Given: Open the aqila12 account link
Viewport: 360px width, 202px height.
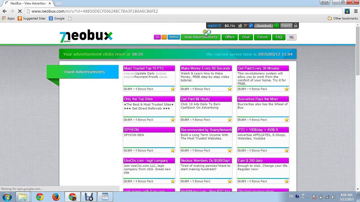Looking at the screenshot, I should click(x=214, y=26).
